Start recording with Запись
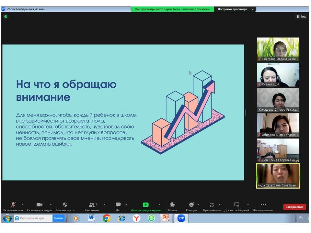Image resolution: width=311 pixels, height=233 pixels. pos(172,205)
